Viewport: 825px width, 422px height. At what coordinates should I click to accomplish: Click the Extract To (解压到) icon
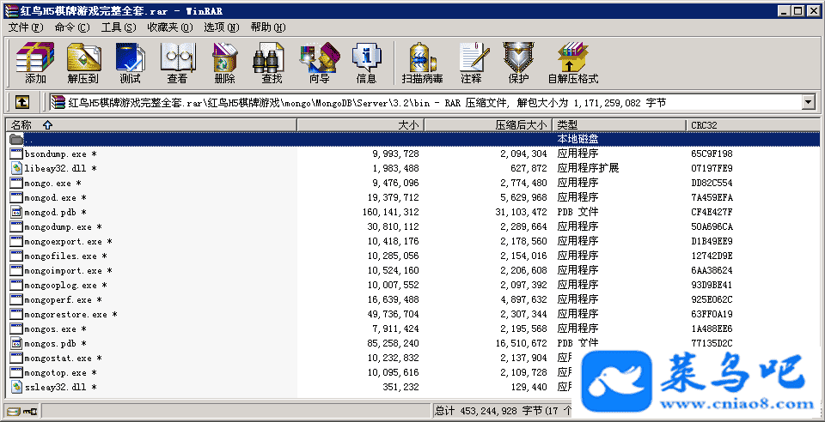(83, 63)
